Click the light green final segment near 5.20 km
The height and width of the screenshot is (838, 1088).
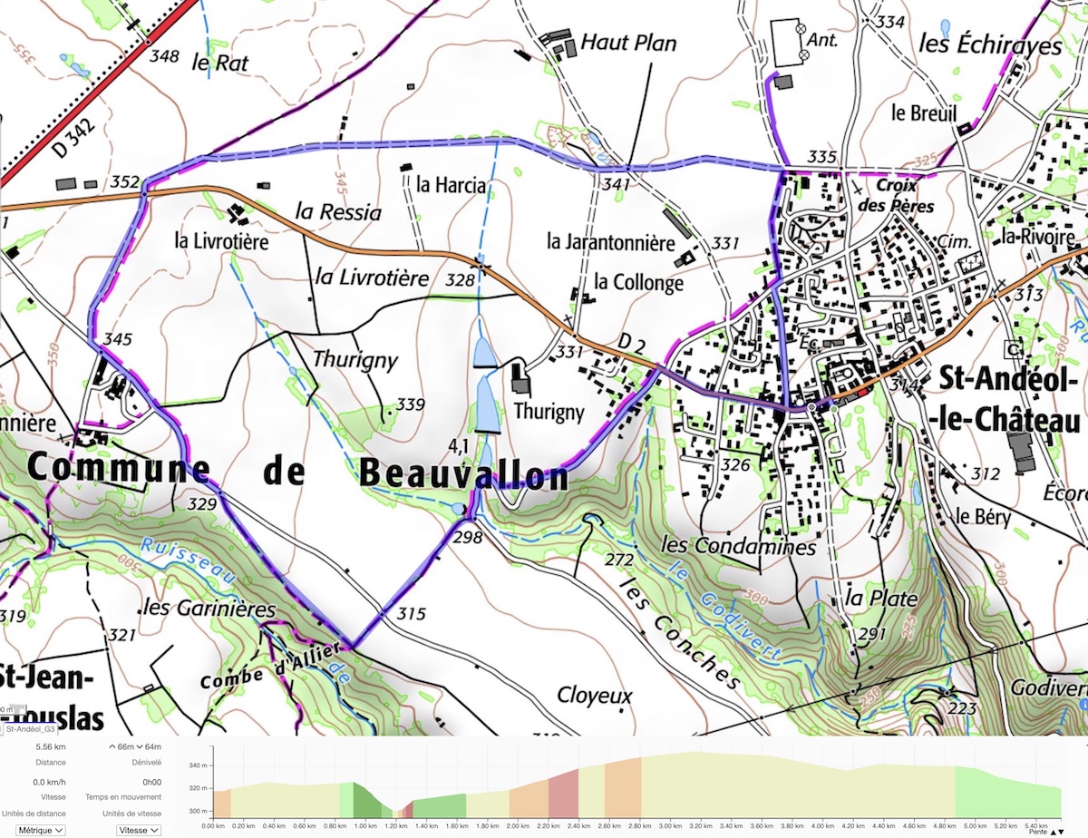click(1007, 792)
